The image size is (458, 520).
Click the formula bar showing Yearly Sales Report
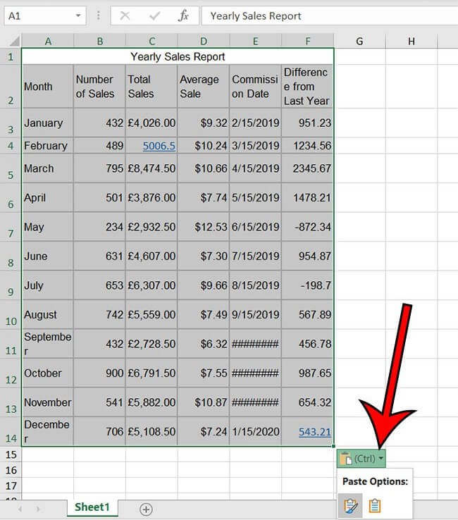pyautogui.click(x=328, y=16)
